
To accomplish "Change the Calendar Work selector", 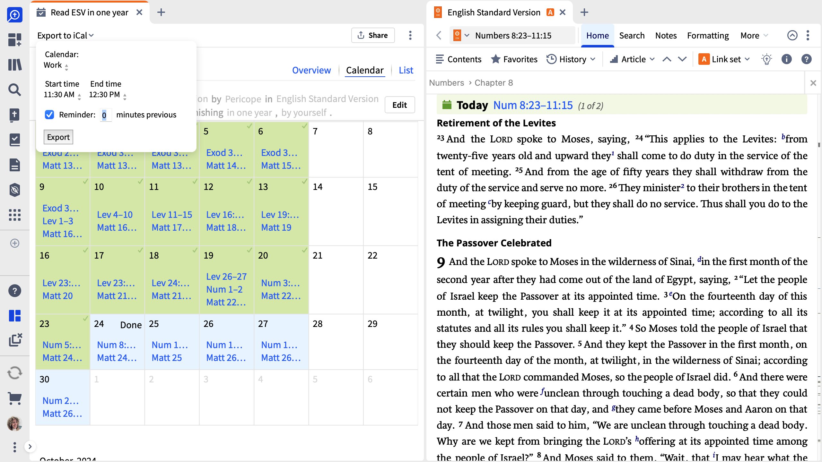I will (56, 65).
